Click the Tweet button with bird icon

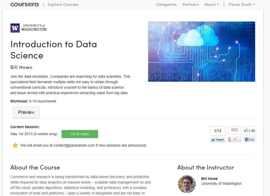tap(218, 140)
